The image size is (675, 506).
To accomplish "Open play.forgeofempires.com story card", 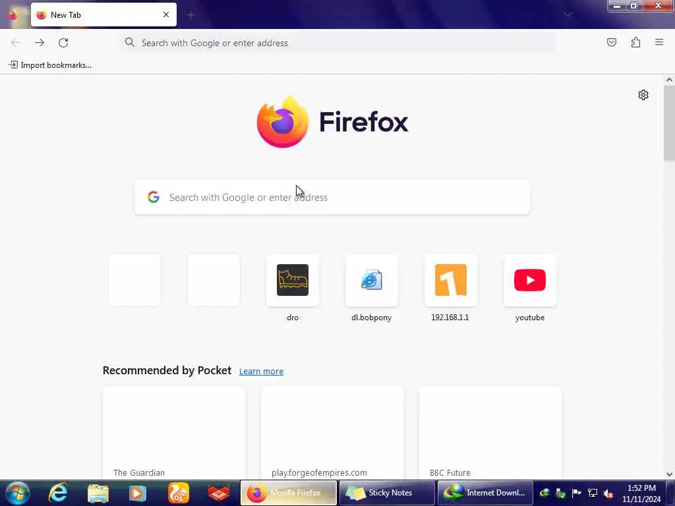I will pyautogui.click(x=332, y=433).
